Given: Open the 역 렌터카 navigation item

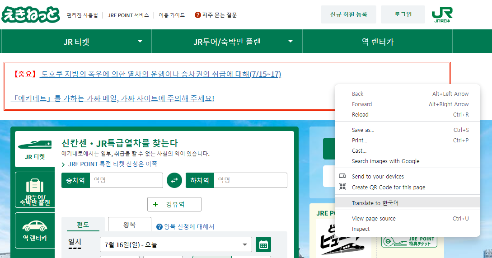Looking at the screenshot, I should 378,42.
